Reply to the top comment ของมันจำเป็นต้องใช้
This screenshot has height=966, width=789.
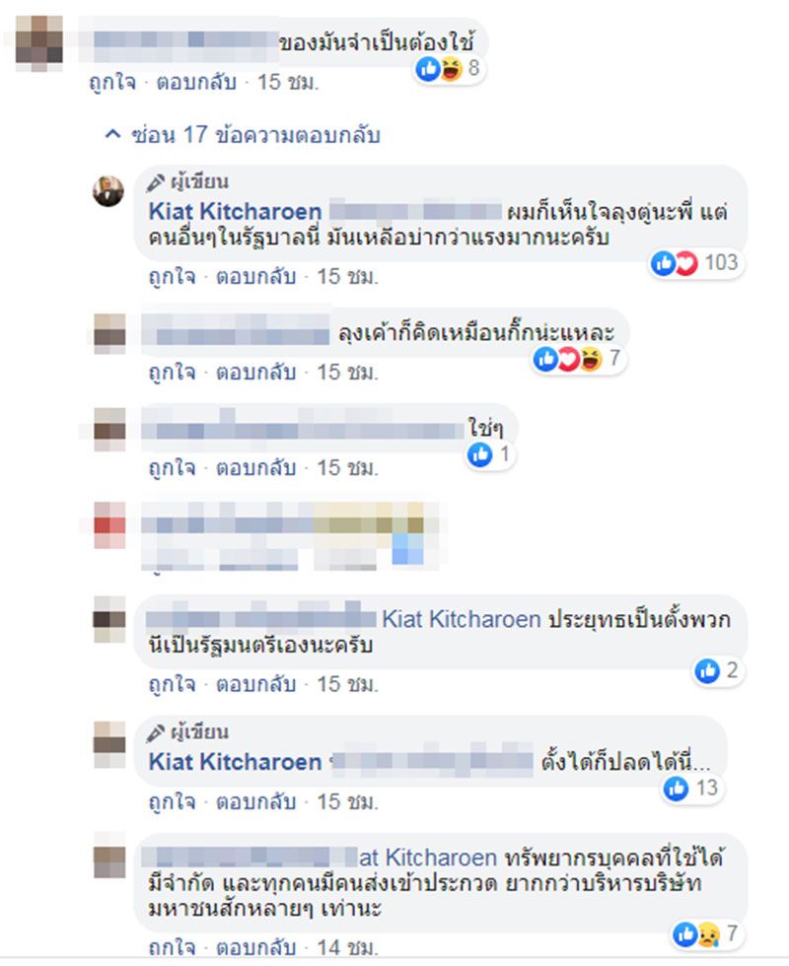click(196, 81)
